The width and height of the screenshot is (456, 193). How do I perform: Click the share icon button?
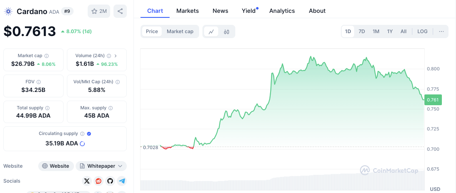point(120,11)
